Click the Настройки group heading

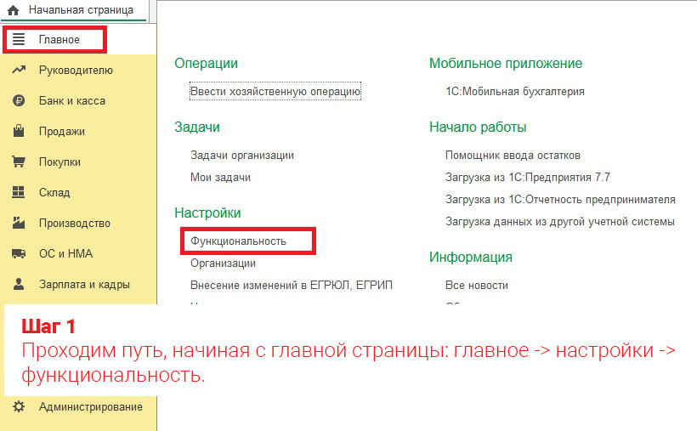pos(207,213)
